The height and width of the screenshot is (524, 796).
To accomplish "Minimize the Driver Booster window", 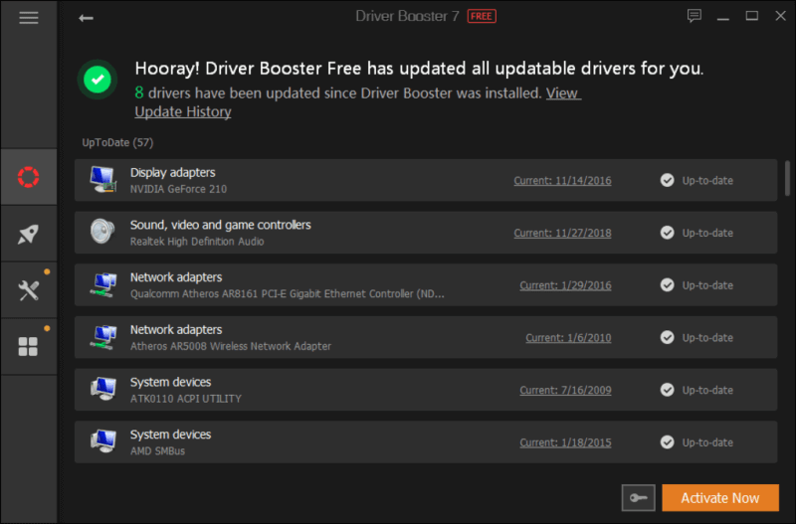I will coord(723,17).
